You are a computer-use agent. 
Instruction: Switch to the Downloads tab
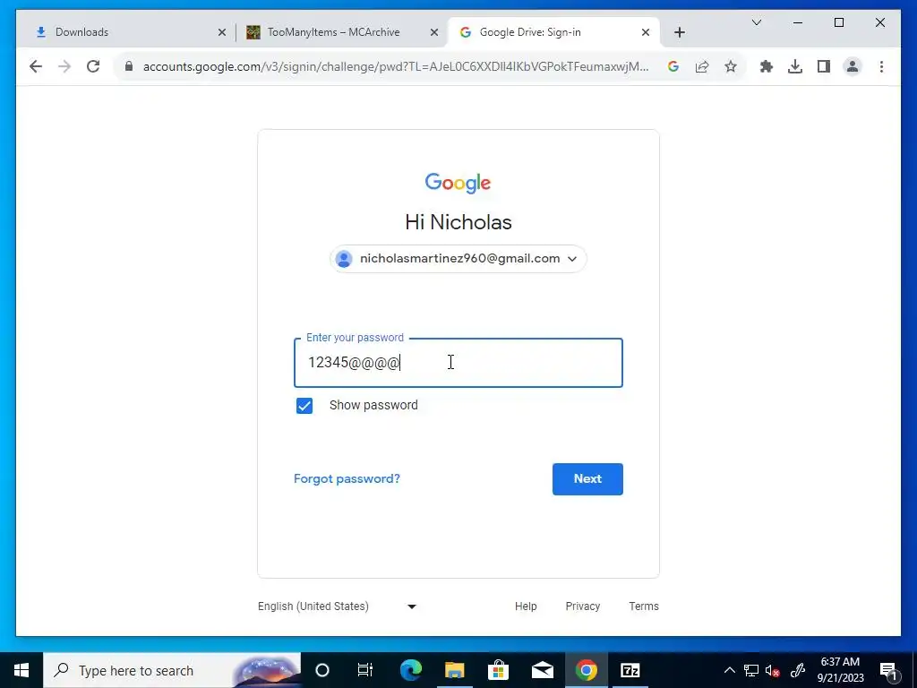[x=125, y=32]
